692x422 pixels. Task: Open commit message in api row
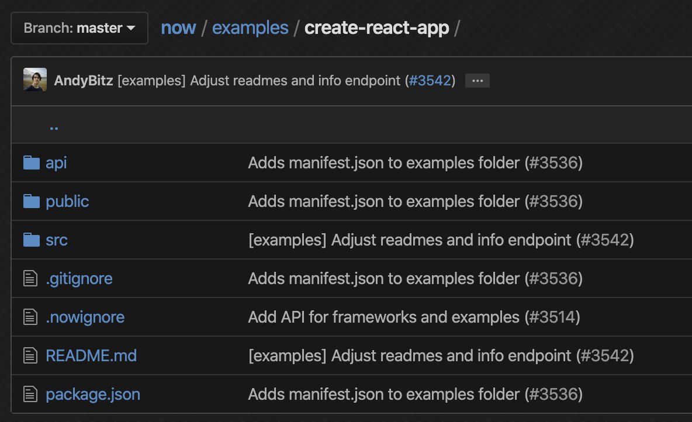[x=416, y=163]
